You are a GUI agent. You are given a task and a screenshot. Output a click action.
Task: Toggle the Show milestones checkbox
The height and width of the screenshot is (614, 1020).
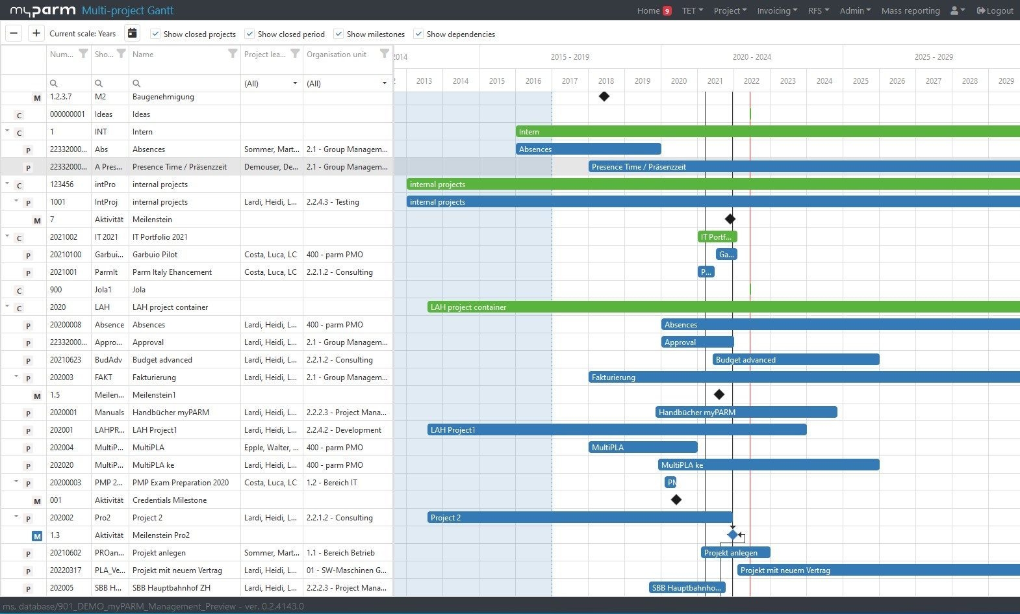[x=338, y=34]
